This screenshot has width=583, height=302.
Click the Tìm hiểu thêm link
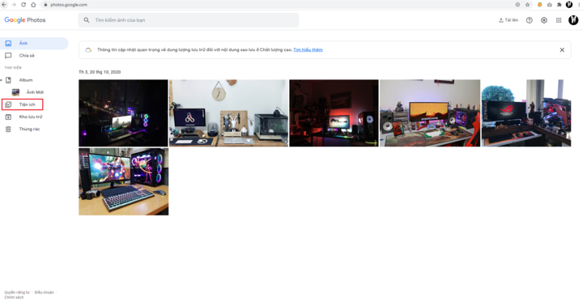tap(308, 50)
